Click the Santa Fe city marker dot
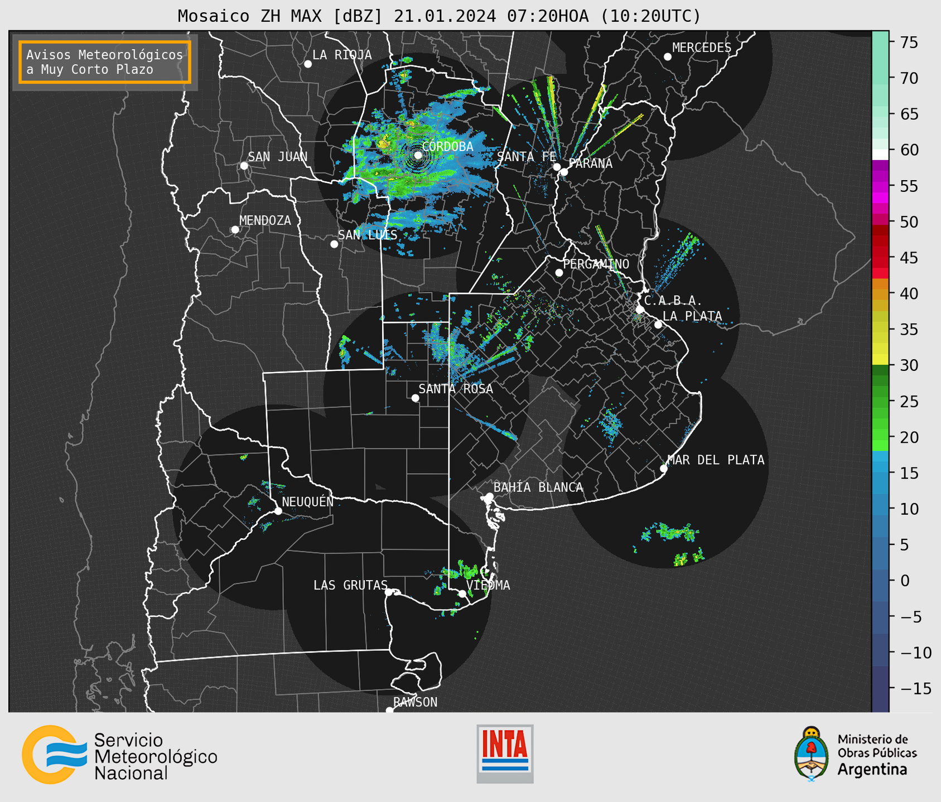 click(557, 167)
